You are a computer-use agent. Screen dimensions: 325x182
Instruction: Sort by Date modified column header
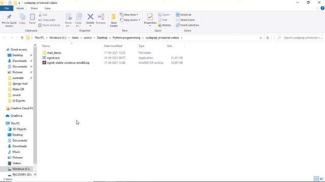113,46
